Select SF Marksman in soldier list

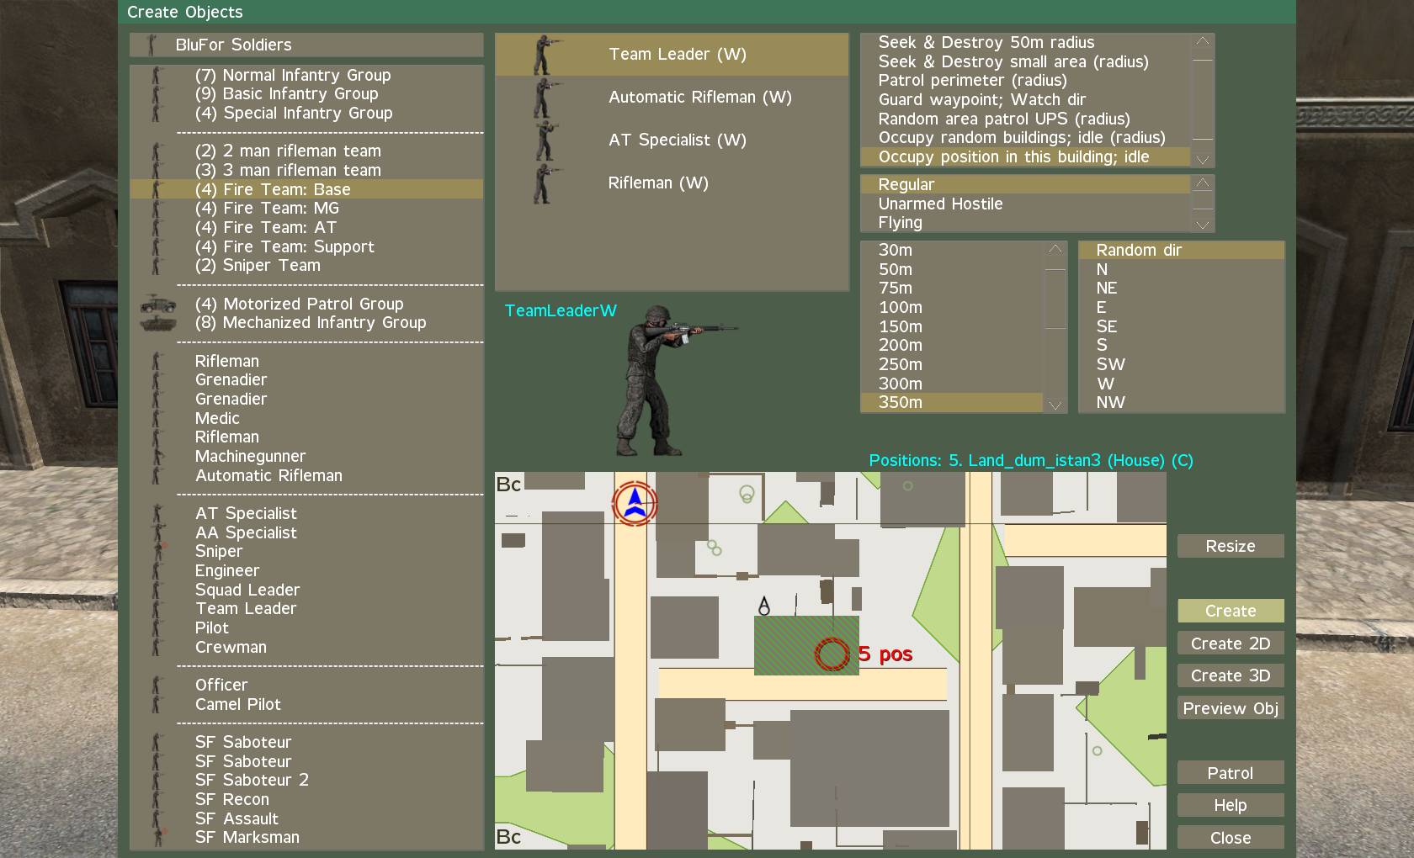point(306,837)
